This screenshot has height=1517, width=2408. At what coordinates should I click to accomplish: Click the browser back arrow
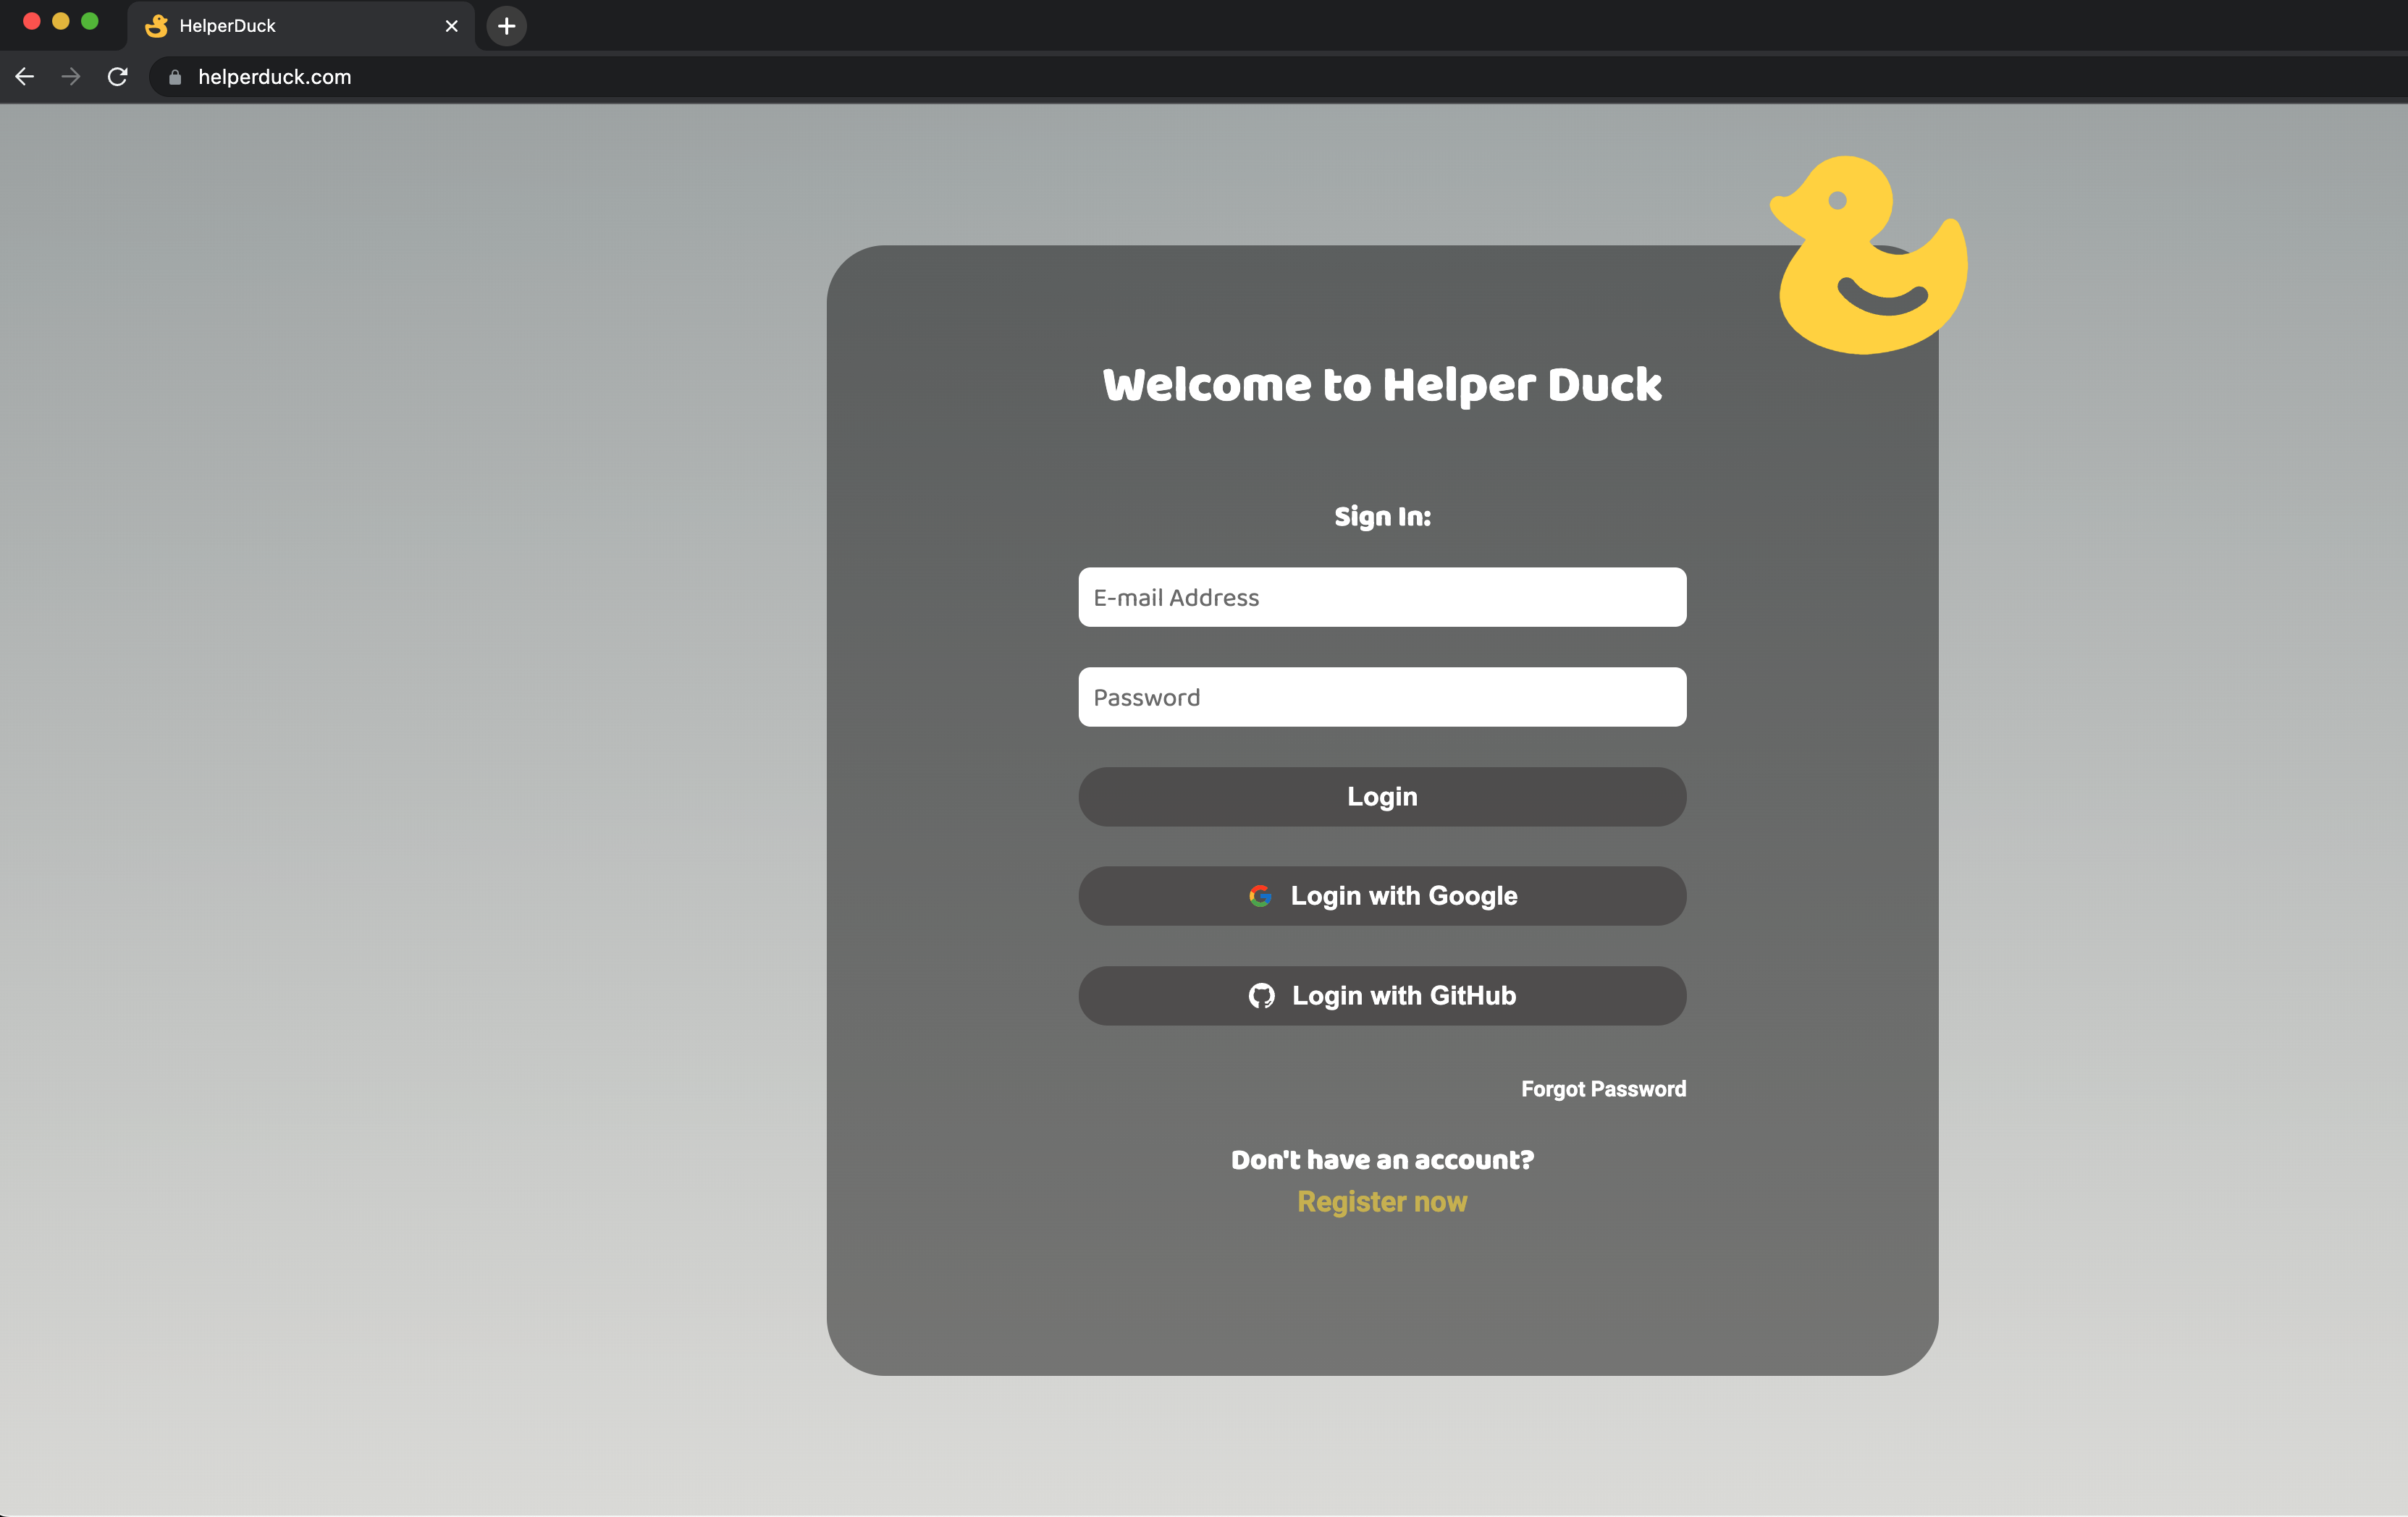[x=25, y=77]
